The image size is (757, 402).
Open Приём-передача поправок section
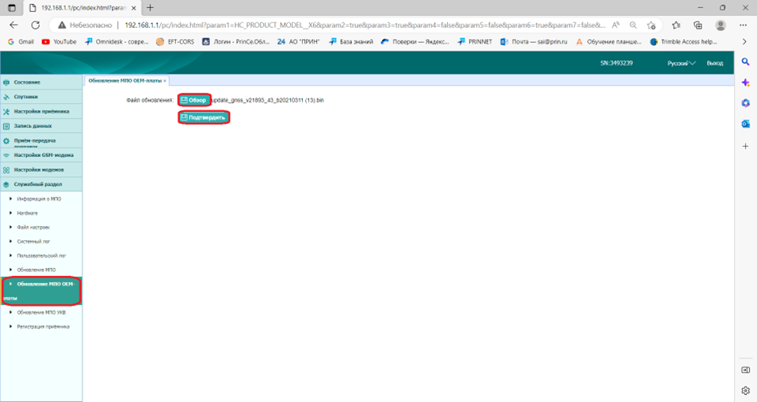pos(41,140)
